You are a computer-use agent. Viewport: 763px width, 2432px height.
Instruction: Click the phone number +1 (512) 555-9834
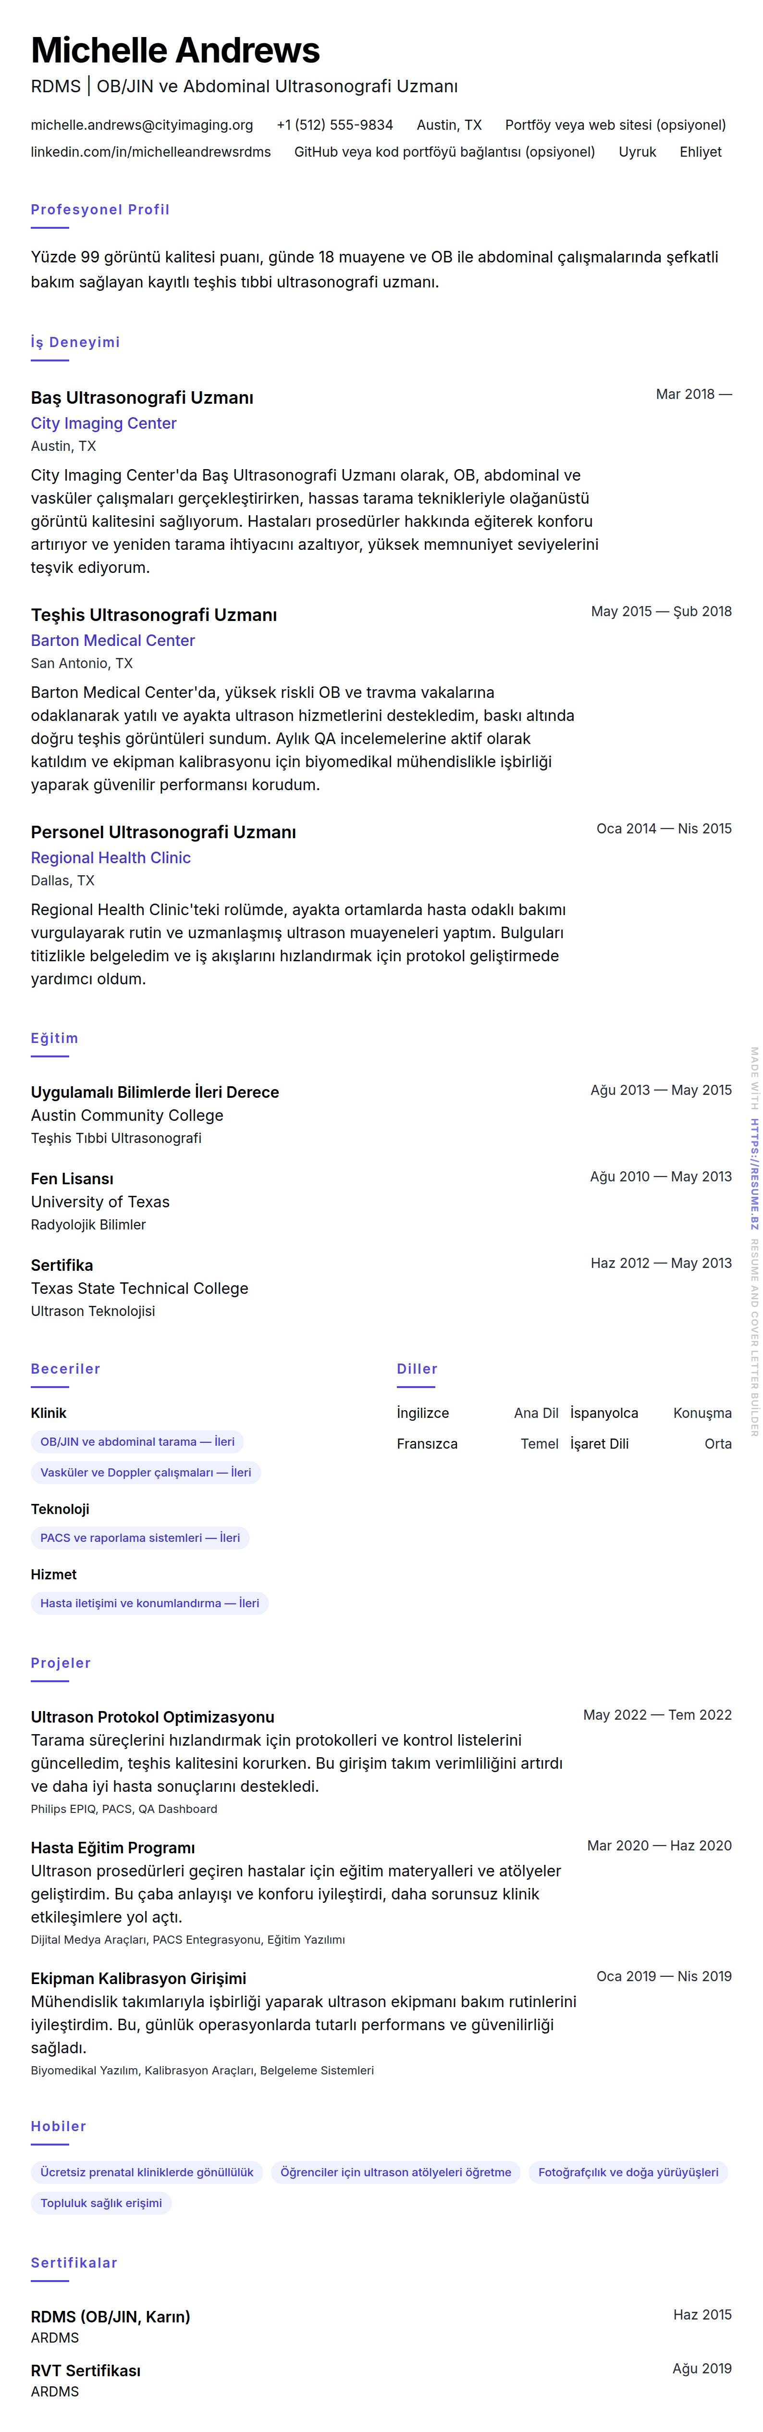[x=334, y=124]
